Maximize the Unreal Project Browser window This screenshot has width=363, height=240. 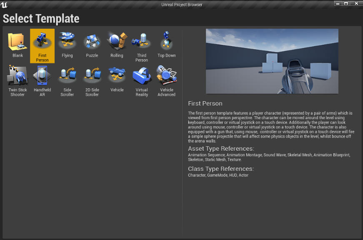(346, 3)
